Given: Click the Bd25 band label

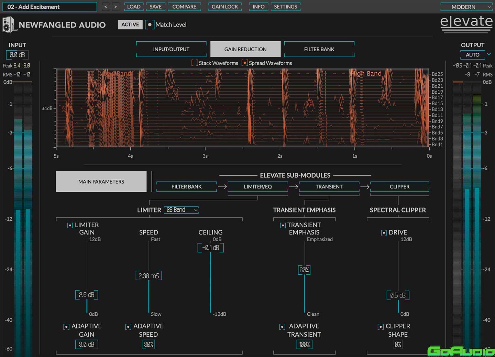Looking at the screenshot, I should [437, 74].
